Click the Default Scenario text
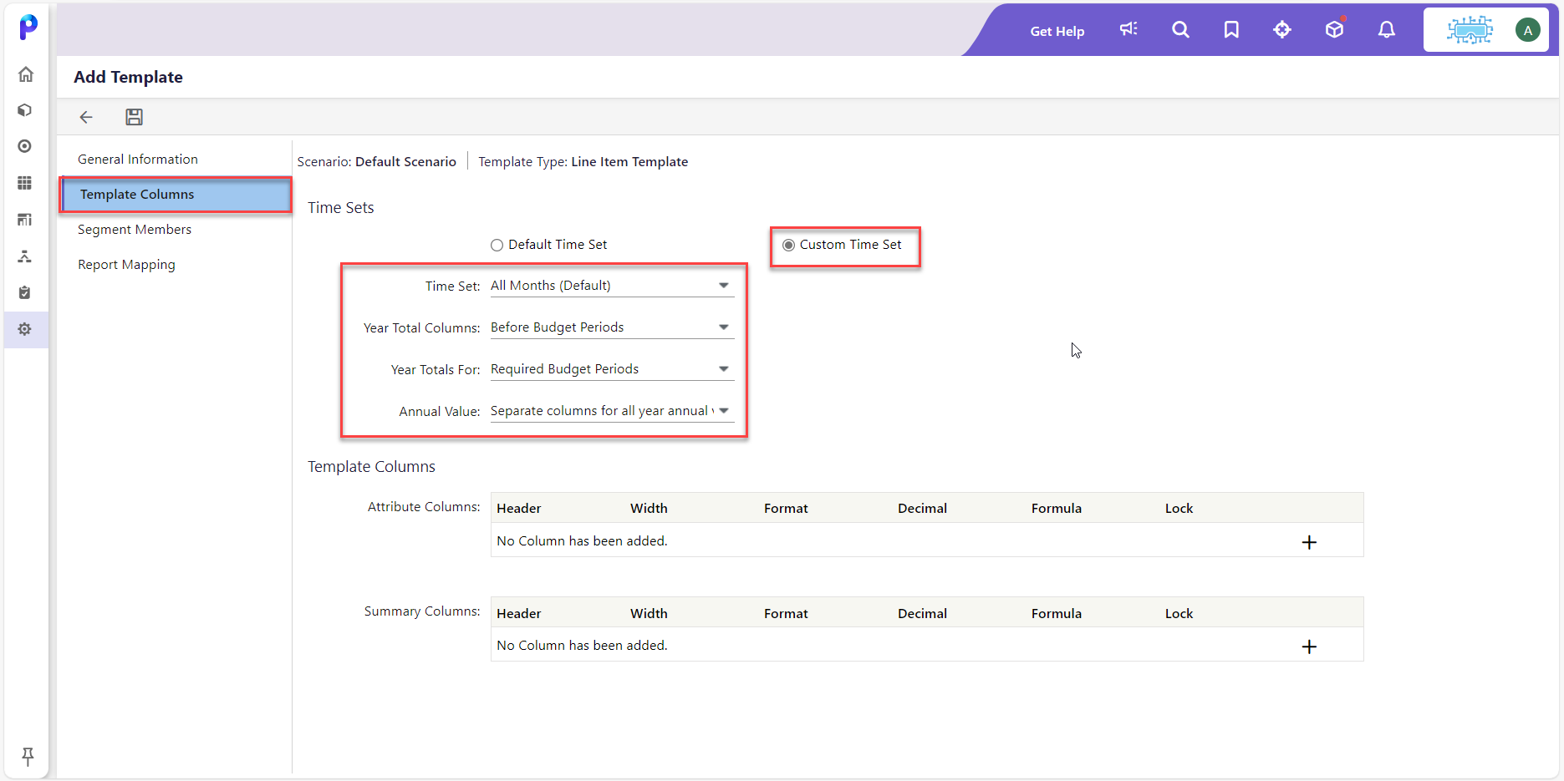The width and height of the screenshot is (1564, 781). coord(405,162)
